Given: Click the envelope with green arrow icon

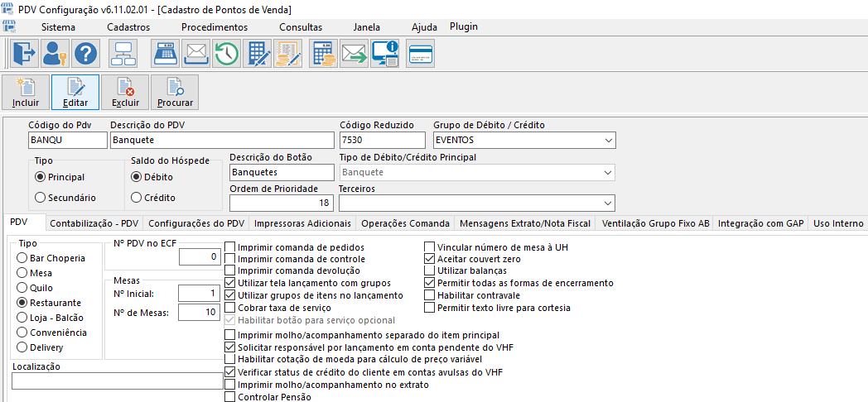Looking at the screenshot, I should [x=354, y=54].
